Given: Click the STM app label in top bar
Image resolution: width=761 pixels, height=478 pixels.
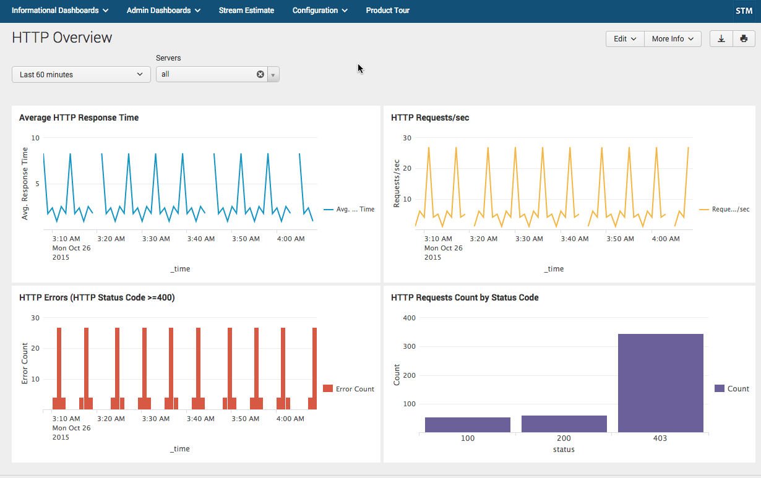Looking at the screenshot, I should (x=744, y=11).
